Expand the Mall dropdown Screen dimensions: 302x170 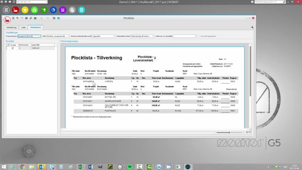pyautogui.click(x=68, y=36)
